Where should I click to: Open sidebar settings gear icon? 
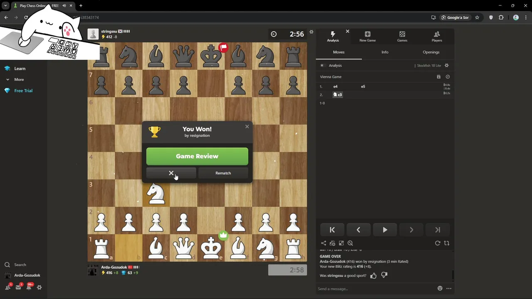(x=39, y=287)
